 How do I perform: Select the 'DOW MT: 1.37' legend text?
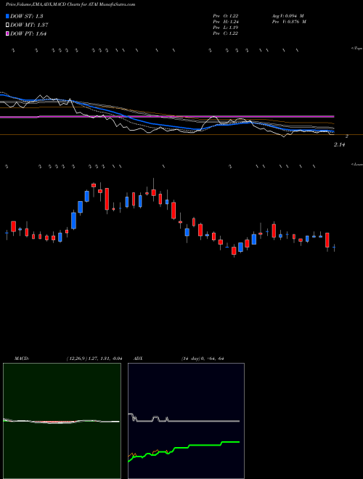[29, 25]
